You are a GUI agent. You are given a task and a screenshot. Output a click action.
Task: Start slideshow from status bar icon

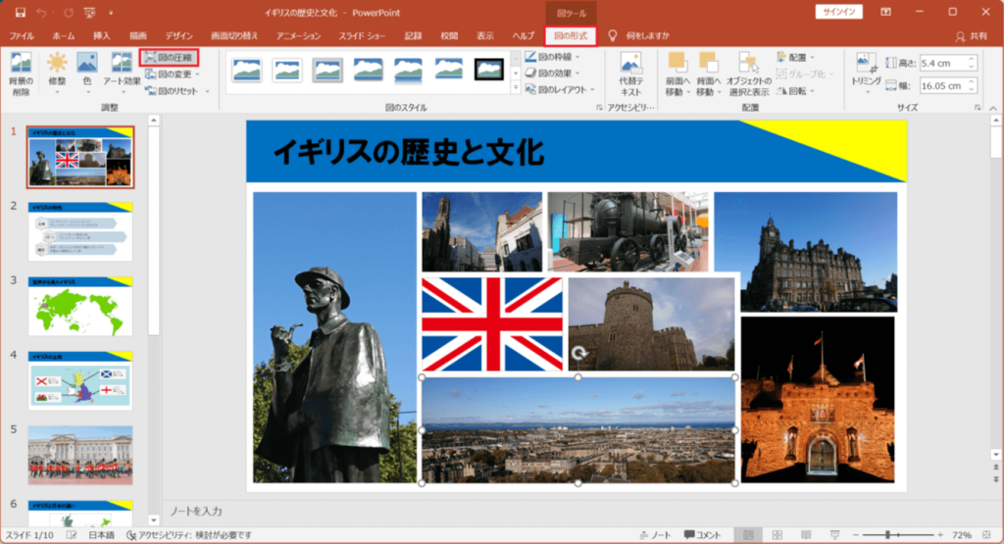[834, 535]
